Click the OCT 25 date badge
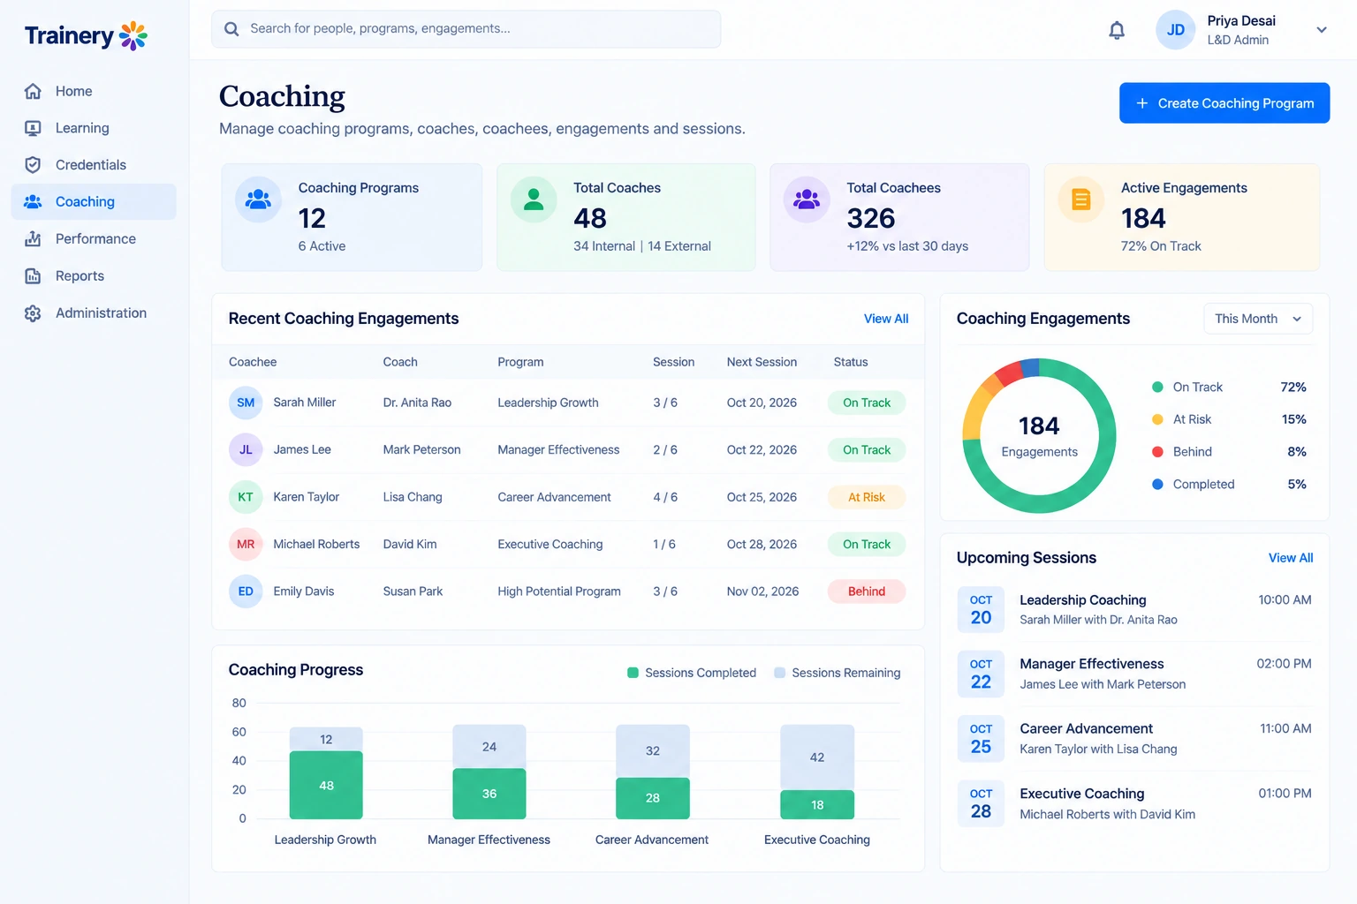Image resolution: width=1357 pixels, height=904 pixels. pos(981,738)
